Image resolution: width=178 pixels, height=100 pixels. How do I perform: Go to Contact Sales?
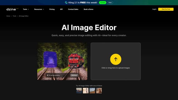point(73,9)
